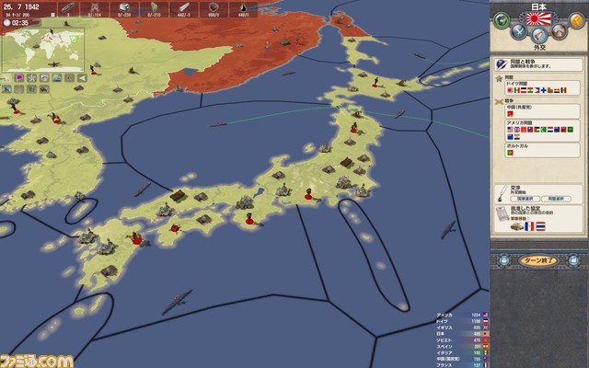Open the gold economy icon panel
Screen dimensions: 589x368
tap(576, 20)
